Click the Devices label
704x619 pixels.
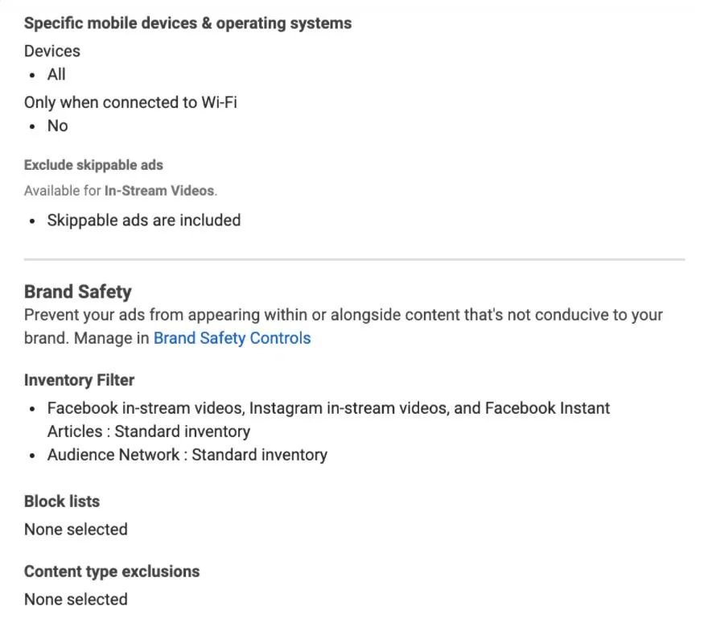(52, 51)
